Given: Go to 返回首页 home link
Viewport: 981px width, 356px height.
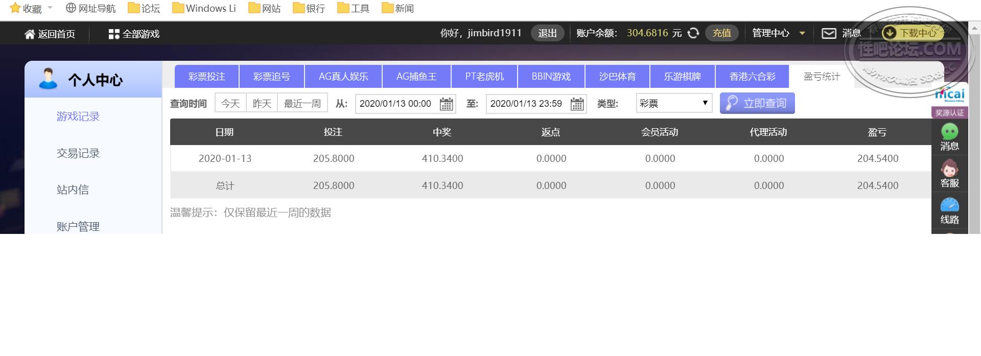Looking at the screenshot, I should point(50,34).
